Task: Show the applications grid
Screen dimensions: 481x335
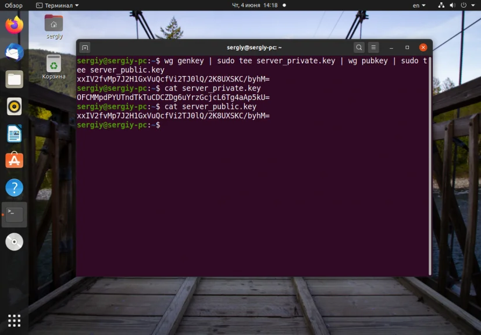Action: (x=14, y=320)
